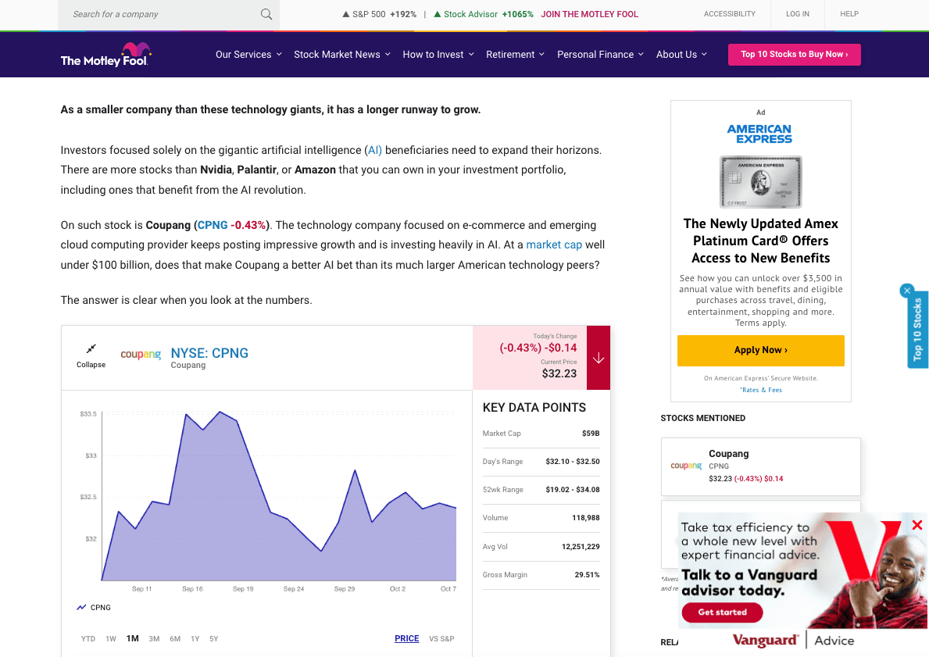Click the red down arrow on the price banner
929x657 pixels.
tap(598, 357)
